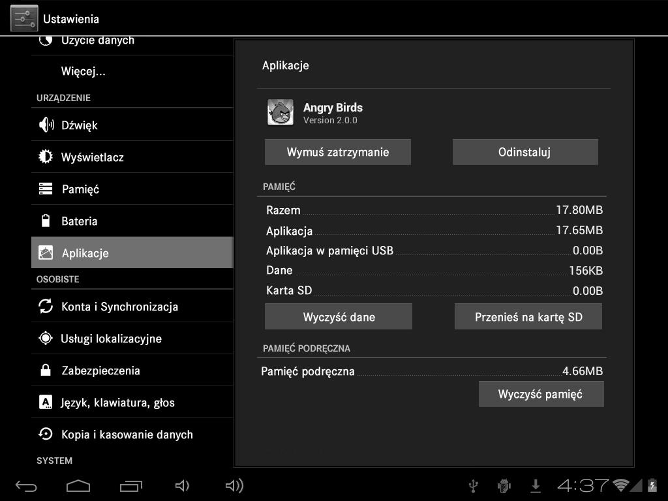The image size is (668, 501).
Task: Tap the Android debugging status icon
Action: tap(504, 485)
